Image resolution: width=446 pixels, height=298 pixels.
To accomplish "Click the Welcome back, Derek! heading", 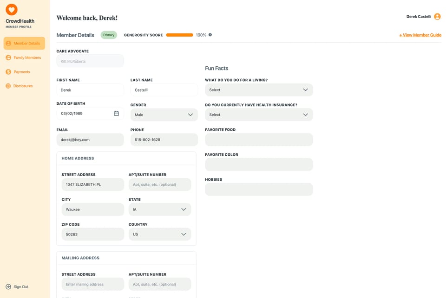I will click(87, 18).
